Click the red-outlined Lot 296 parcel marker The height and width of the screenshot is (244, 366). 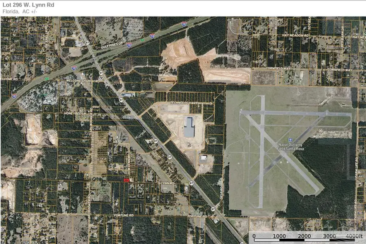(126, 180)
